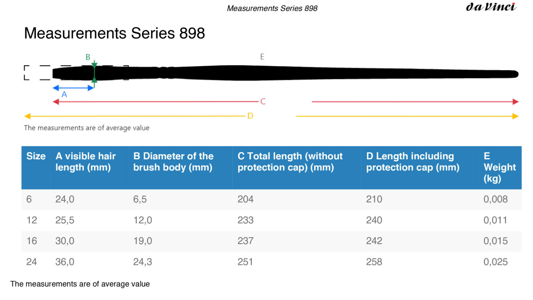Click the C Total length column header
The height and width of the screenshot is (300, 533).
290,162
